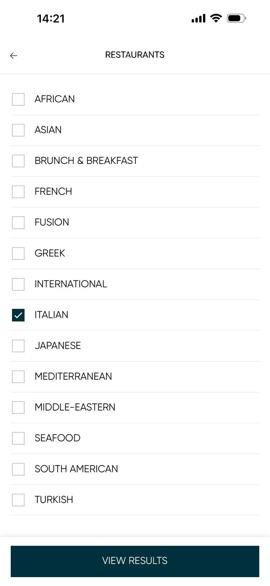Select the French checkbox

click(x=18, y=192)
